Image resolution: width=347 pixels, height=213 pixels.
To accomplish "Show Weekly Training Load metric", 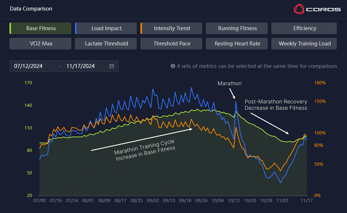I will [x=304, y=43].
